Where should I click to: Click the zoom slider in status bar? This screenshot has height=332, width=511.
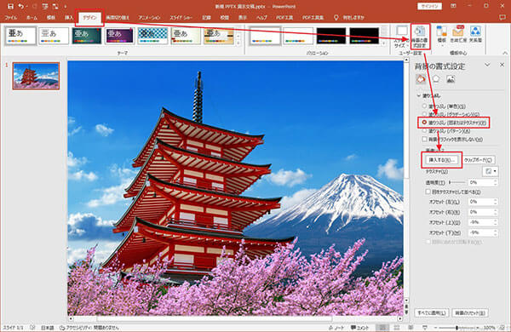[456, 328]
